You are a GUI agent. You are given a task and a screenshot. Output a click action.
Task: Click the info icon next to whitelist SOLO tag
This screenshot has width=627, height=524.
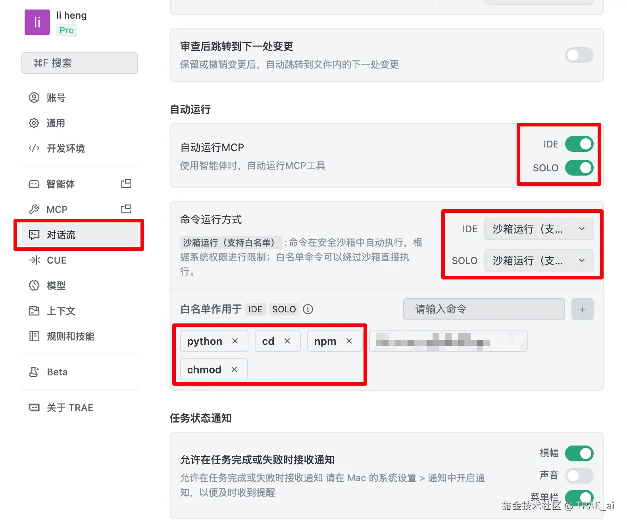(x=308, y=309)
